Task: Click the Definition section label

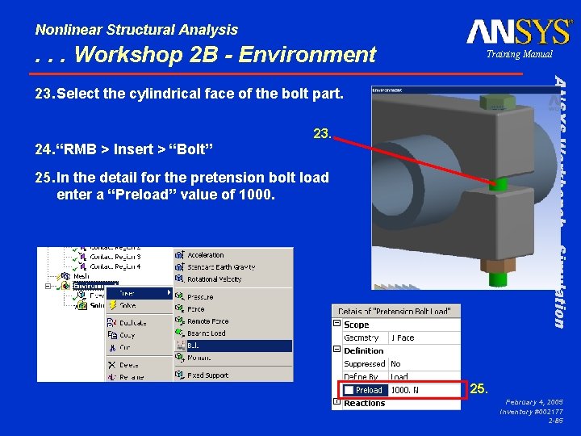Action: 363,350
